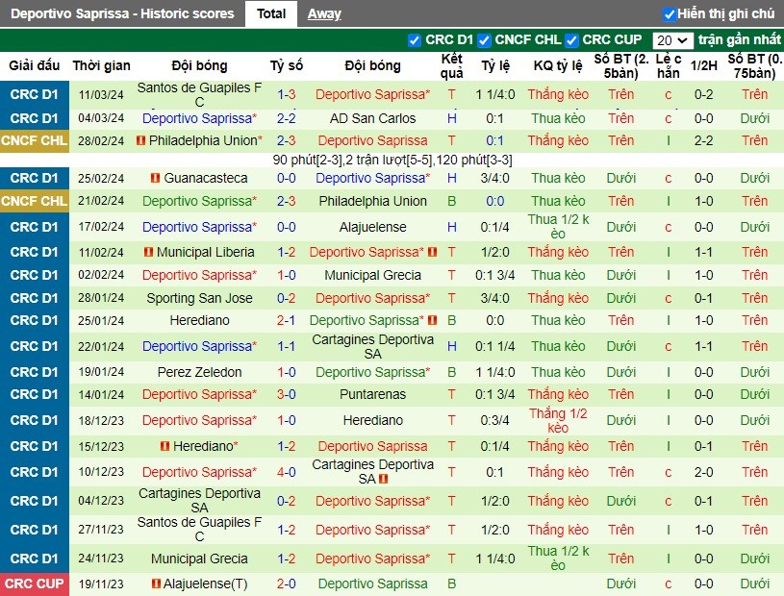Uncheck the CRC D1 filter checkbox

point(414,40)
